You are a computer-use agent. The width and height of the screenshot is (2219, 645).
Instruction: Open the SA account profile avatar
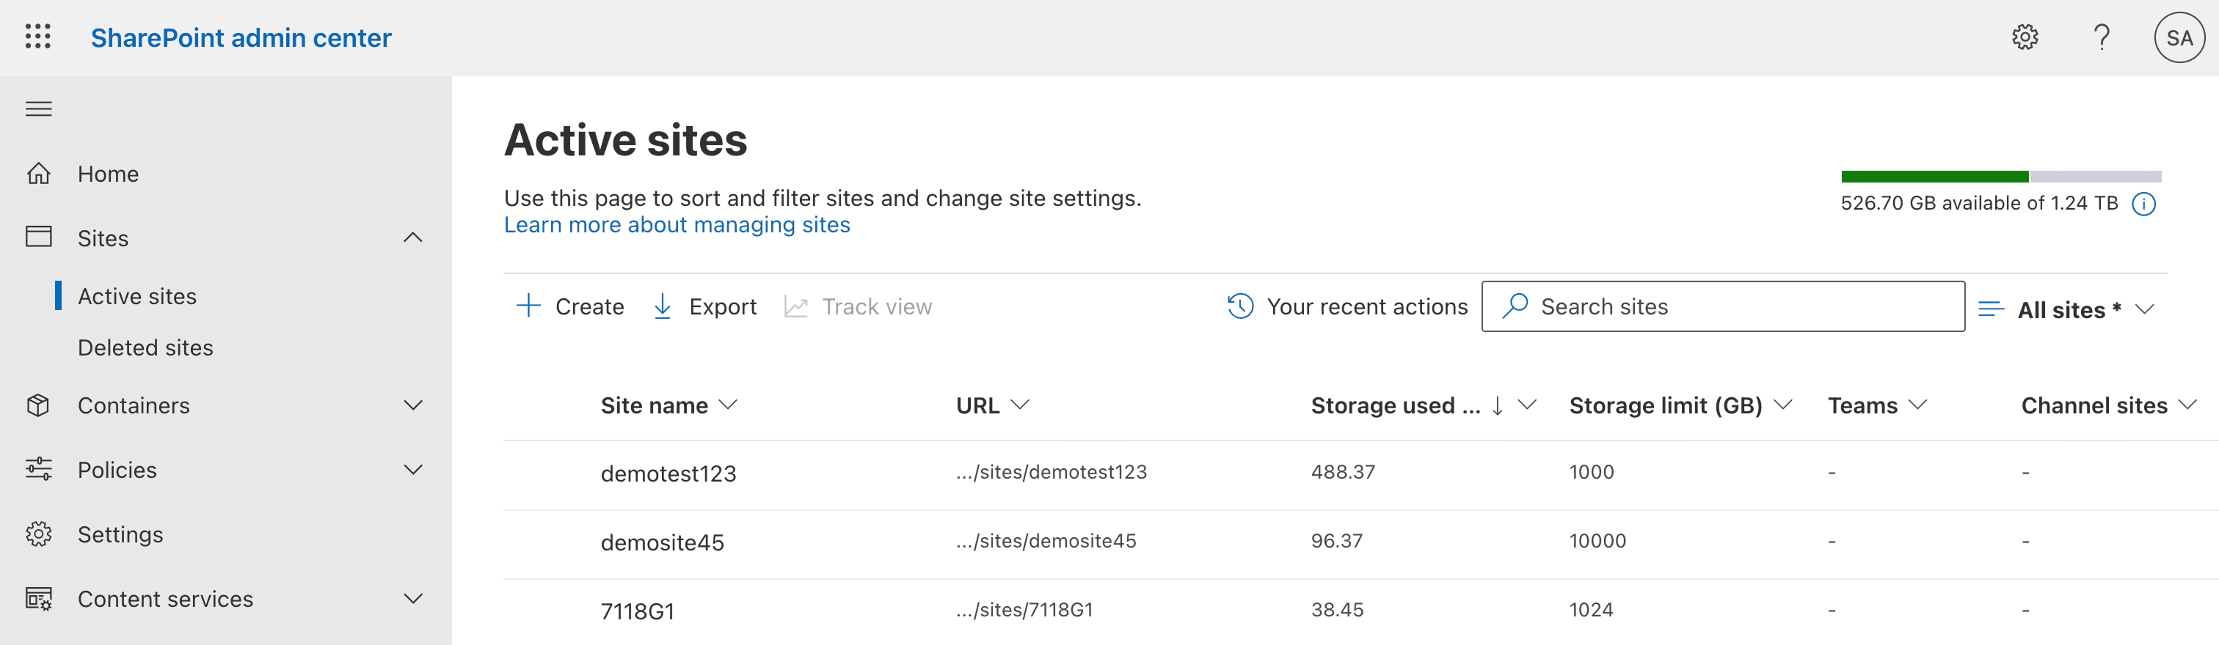[2179, 38]
